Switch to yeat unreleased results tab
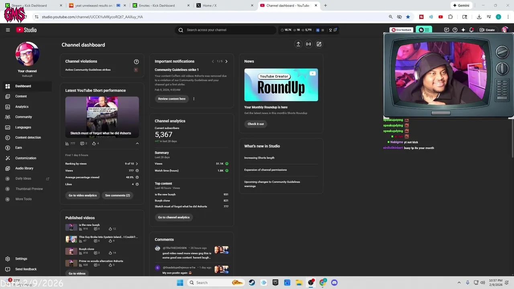The image size is (514, 289). [x=96, y=6]
